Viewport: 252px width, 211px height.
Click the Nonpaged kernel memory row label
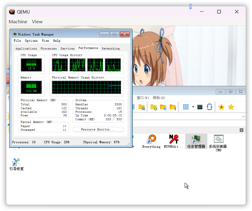coord(28,130)
